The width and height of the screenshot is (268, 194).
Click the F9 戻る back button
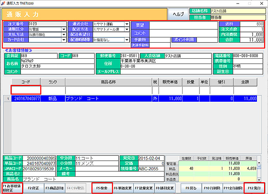(x=191, y=188)
